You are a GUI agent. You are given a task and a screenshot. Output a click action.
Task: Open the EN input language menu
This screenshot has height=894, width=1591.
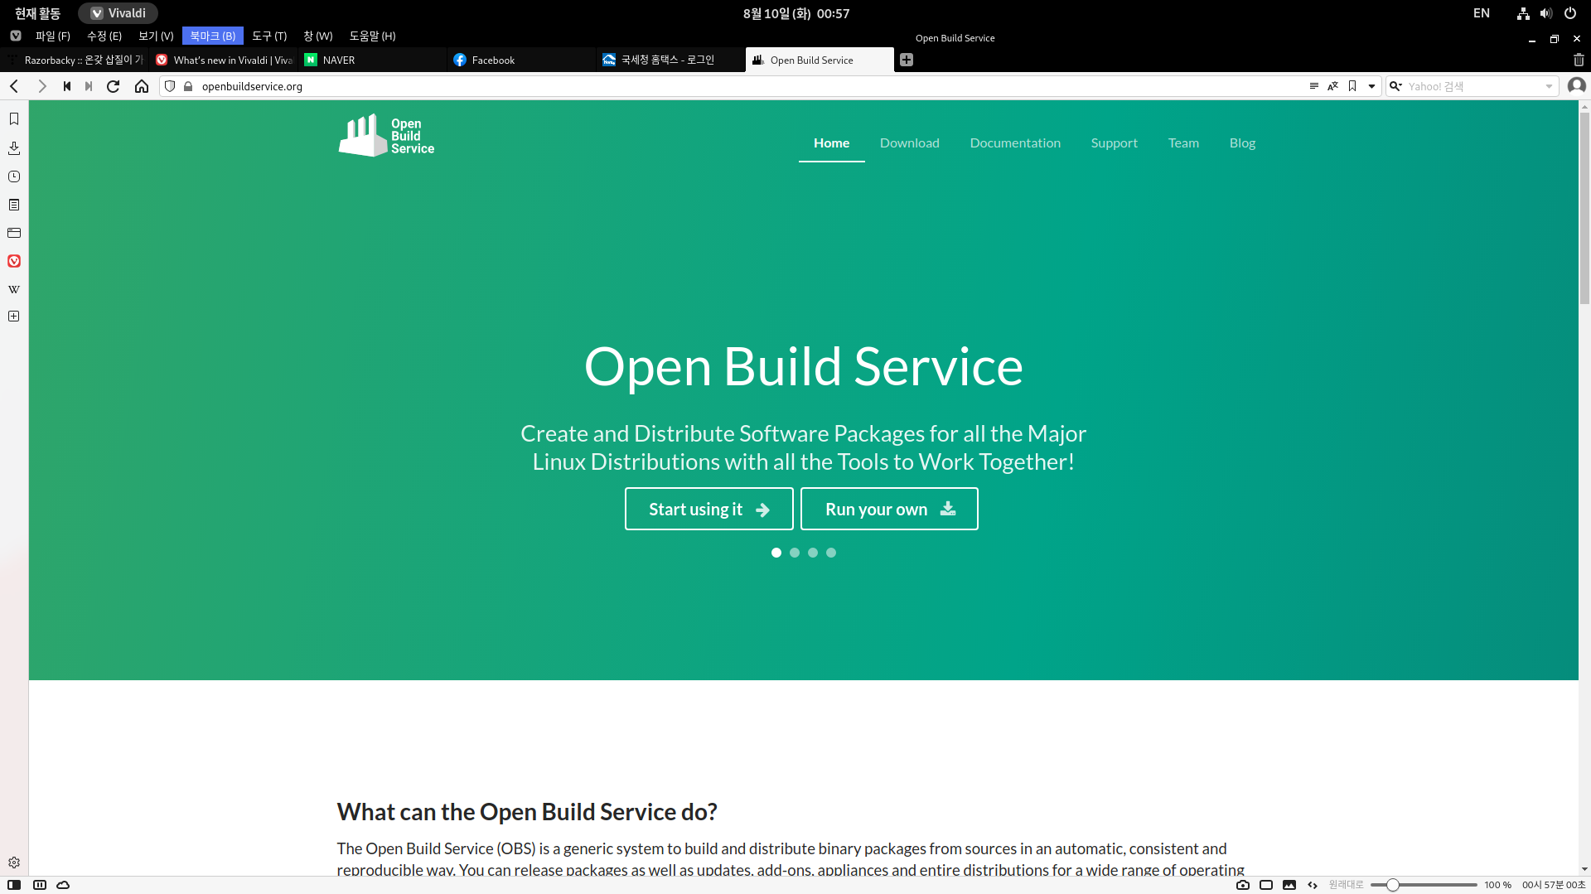click(x=1482, y=13)
